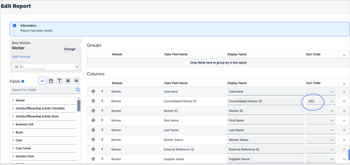Remove the Last Name column
350x165 pixels.
[x=344, y=130]
